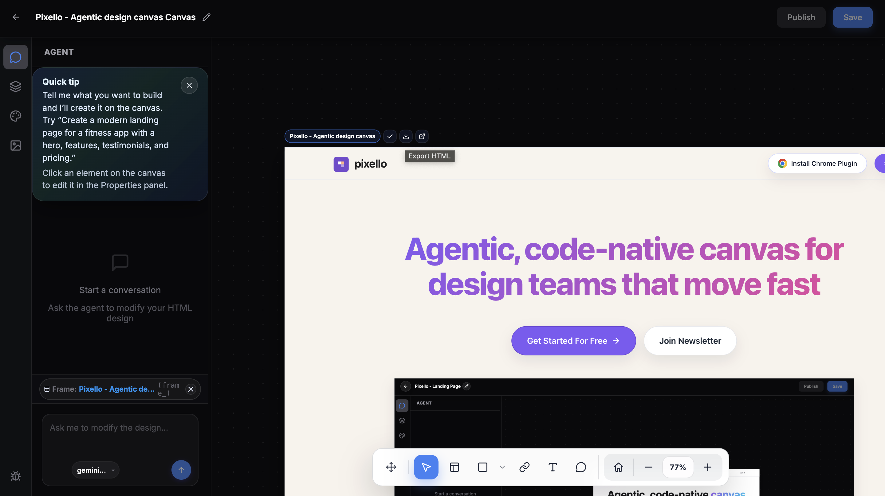Dismiss the Quick tip card
The height and width of the screenshot is (496, 885).
189,85
